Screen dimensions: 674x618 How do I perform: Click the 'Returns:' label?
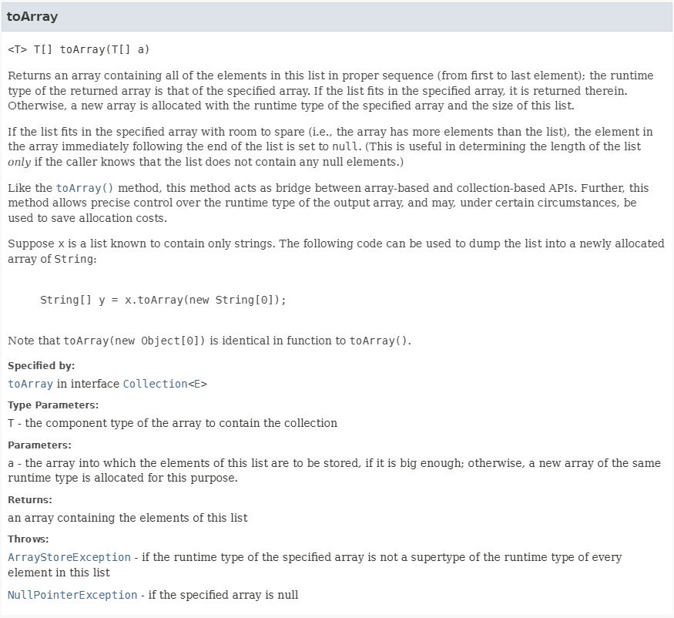click(x=30, y=500)
